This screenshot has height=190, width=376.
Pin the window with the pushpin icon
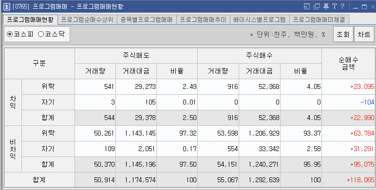tap(326, 7)
